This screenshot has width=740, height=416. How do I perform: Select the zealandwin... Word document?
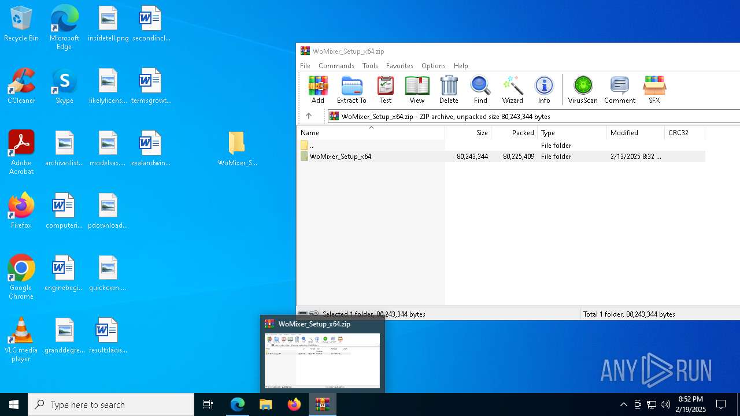click(x=151, y=149)
